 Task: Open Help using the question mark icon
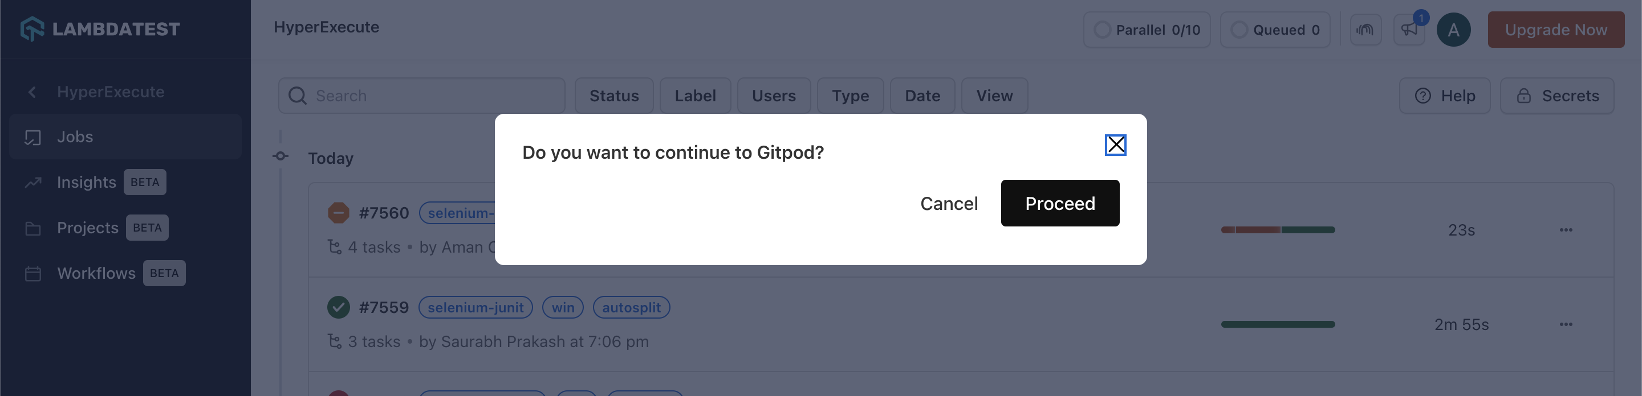[x=1444, y=96]
